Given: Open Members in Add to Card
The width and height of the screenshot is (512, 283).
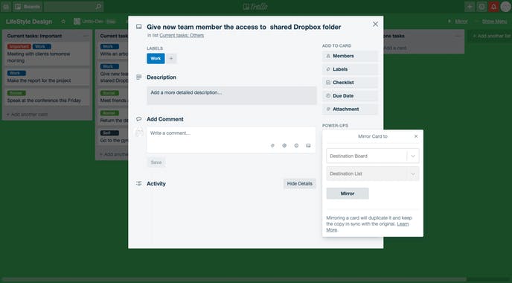Looking at the screenshot, I should (x=350, y=56).
